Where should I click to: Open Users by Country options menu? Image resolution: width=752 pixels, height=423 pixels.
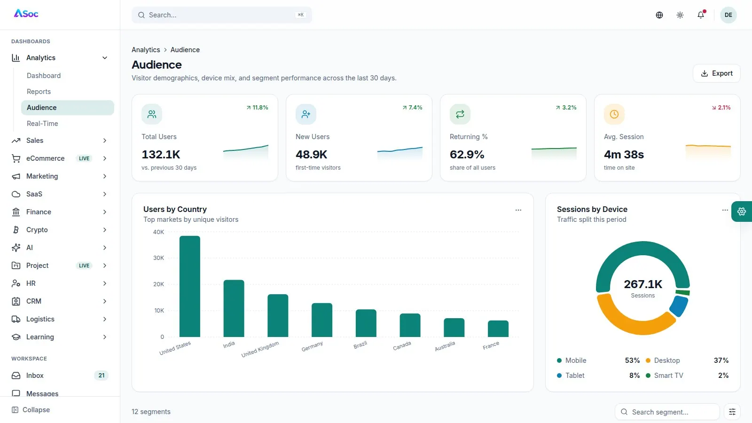518,210
